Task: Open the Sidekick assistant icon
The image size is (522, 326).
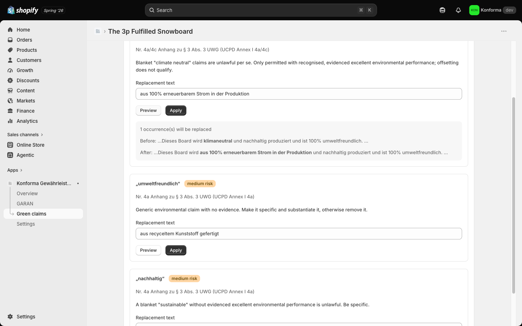Action: (x=442, y=10)
